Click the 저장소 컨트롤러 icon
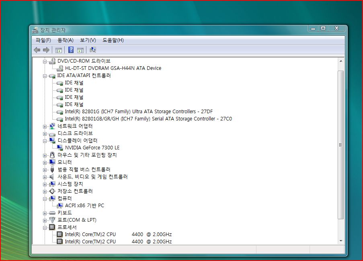Image resolution: width=363 pixels, height=261 pixels. click(52, 191)
